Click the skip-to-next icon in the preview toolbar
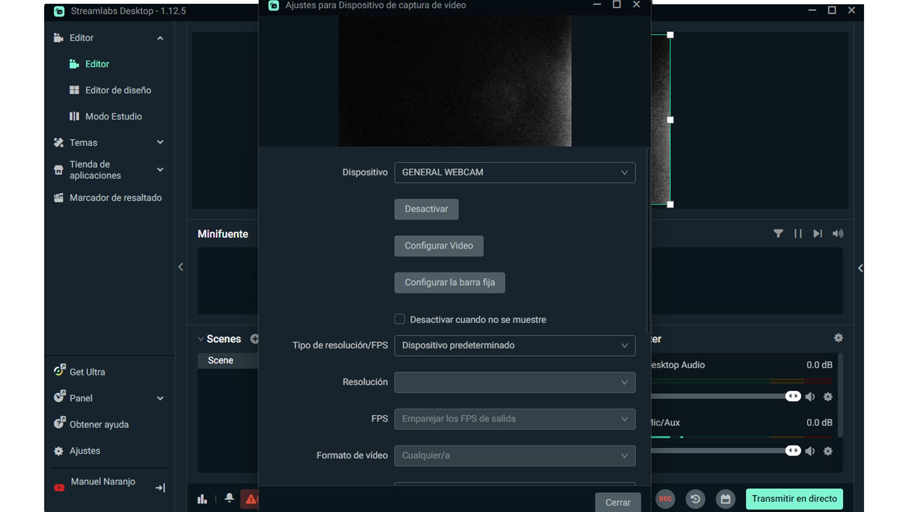Image resolution: width=911 pixels, height=512 pixels. (817, 233)
